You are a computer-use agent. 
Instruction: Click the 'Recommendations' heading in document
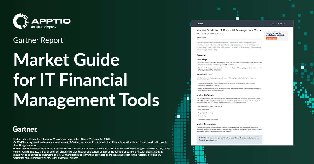tap(205, 74)
